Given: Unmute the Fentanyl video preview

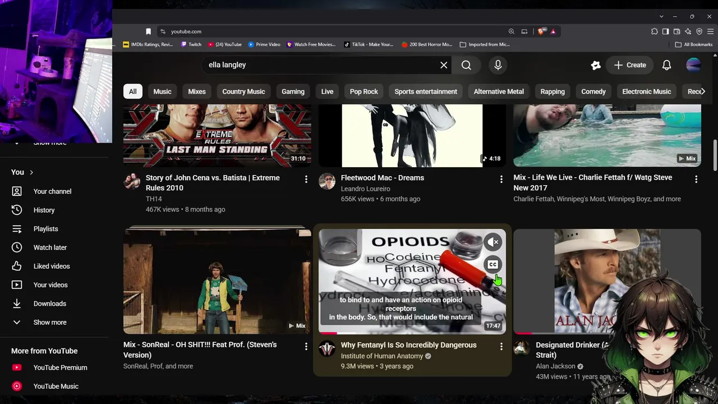Looking at the screenshot, I should click(x=493, y=242).
